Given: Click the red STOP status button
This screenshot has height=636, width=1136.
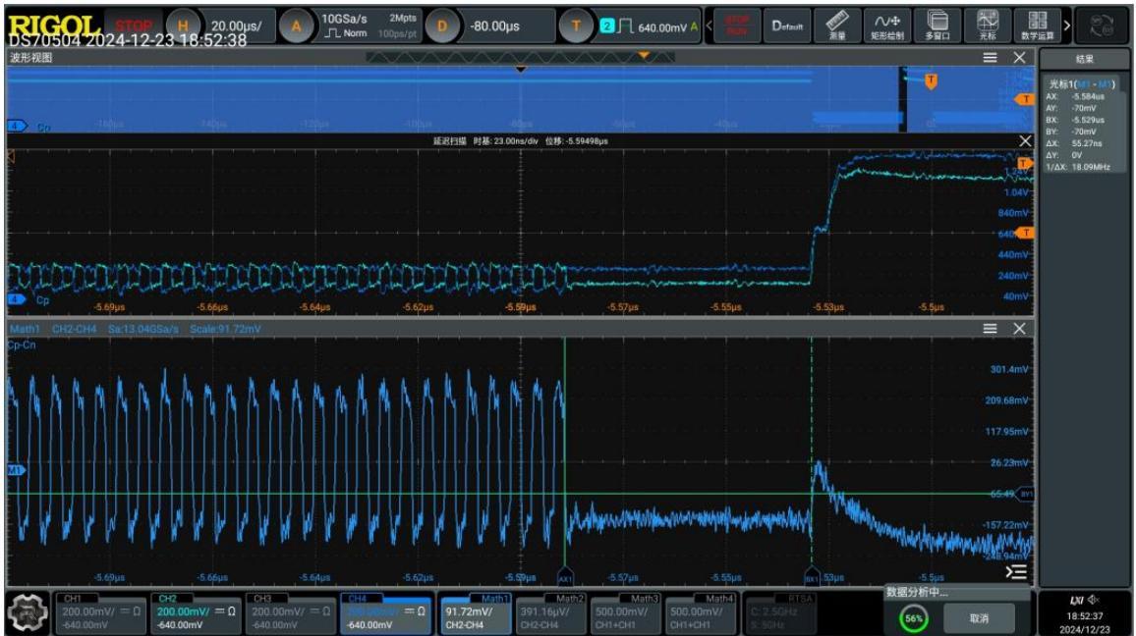Looking at the screenshot, I should point(134,26).
